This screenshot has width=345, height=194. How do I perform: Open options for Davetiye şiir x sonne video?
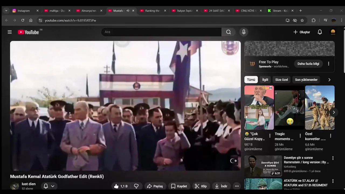(333, 158)
